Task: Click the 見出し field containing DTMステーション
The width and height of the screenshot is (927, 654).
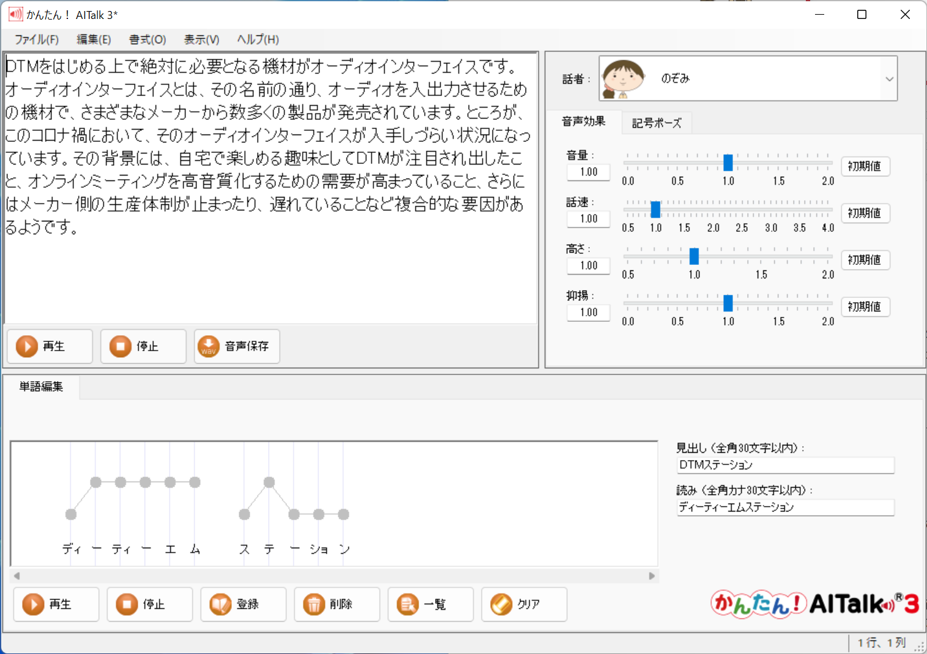Action: click(x=786, y=465)
